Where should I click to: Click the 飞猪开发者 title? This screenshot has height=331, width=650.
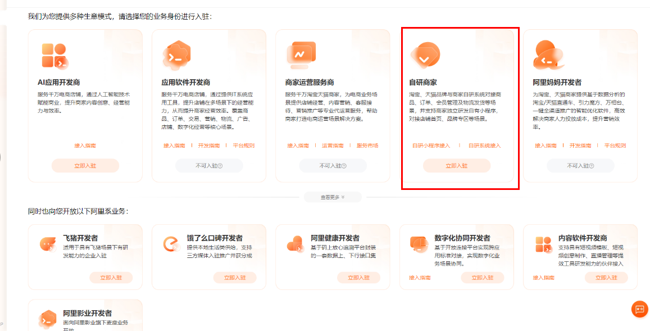tap(80, 238)
